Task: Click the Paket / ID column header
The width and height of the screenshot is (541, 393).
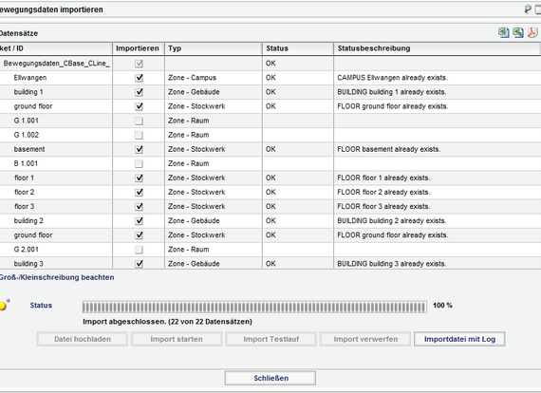Action: (56, 48)
